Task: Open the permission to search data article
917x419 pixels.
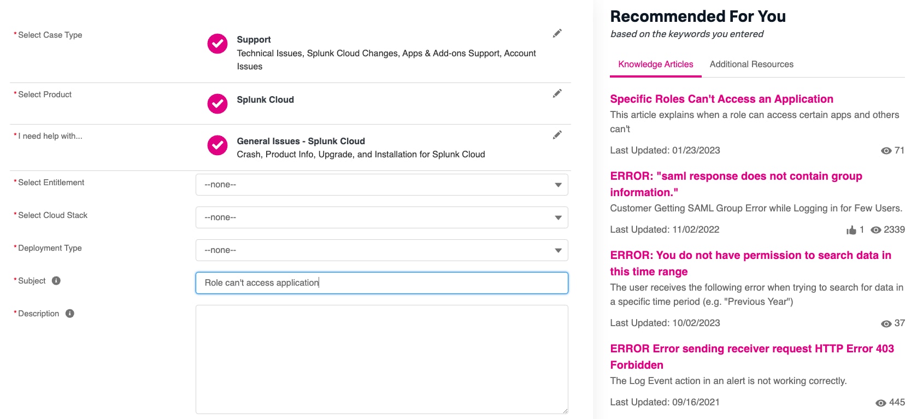Action: pos(751,263)
